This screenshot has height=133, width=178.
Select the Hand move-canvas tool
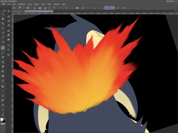[x=3, y=19]
